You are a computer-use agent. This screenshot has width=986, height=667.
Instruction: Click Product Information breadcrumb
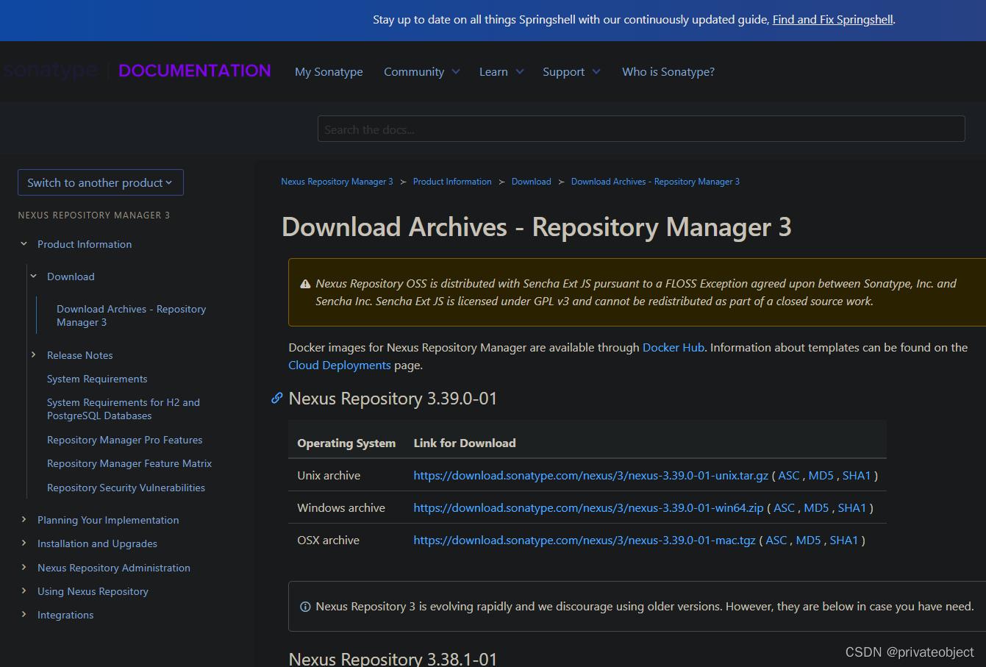tap(452, 182)
